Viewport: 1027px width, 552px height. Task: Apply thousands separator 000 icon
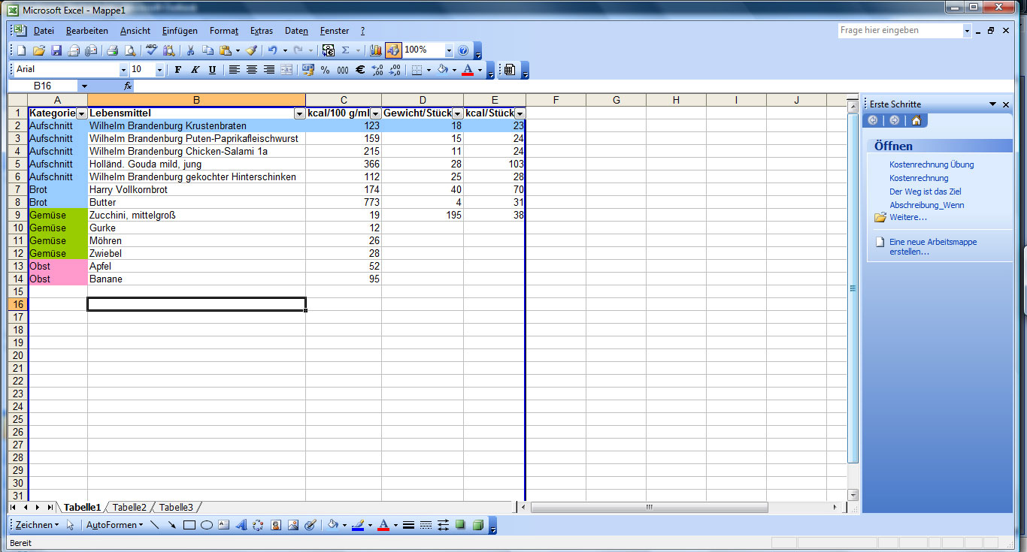tap(342, 70)
